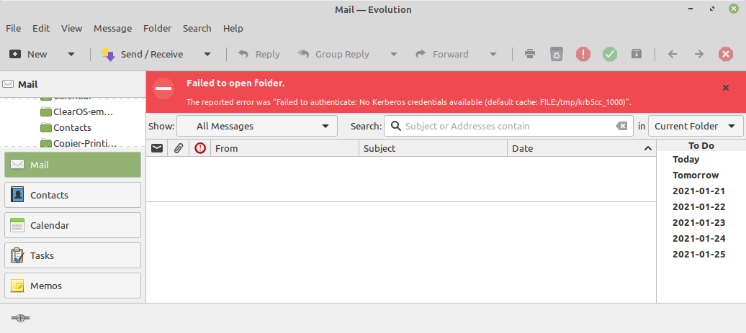Switch to Memos view
The height and width of the screenshot is (333, 746).
(73, 286)
